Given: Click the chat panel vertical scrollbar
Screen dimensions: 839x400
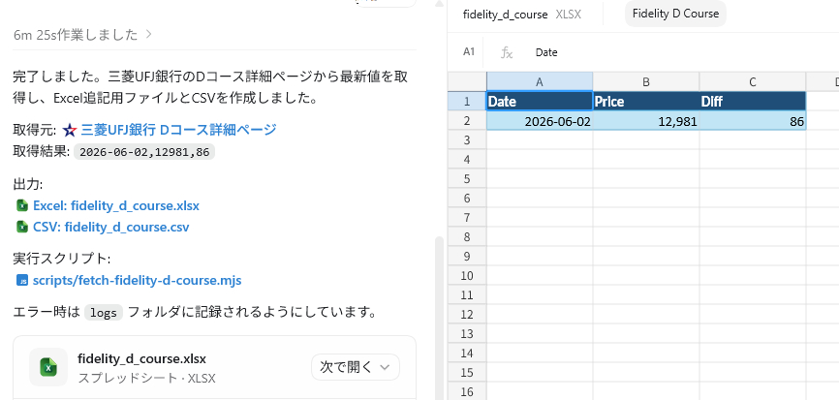Looking at the screenshot, I should tap(440, 318).
